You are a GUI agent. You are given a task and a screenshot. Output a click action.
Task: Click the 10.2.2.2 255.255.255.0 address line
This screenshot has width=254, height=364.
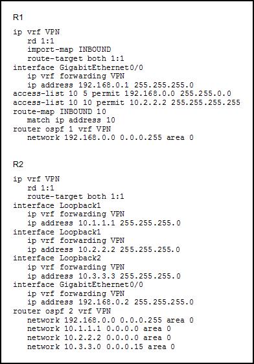click(x=104, y=249)
